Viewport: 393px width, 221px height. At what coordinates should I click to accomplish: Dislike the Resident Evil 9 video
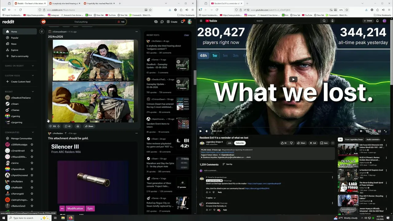[291, 143]
